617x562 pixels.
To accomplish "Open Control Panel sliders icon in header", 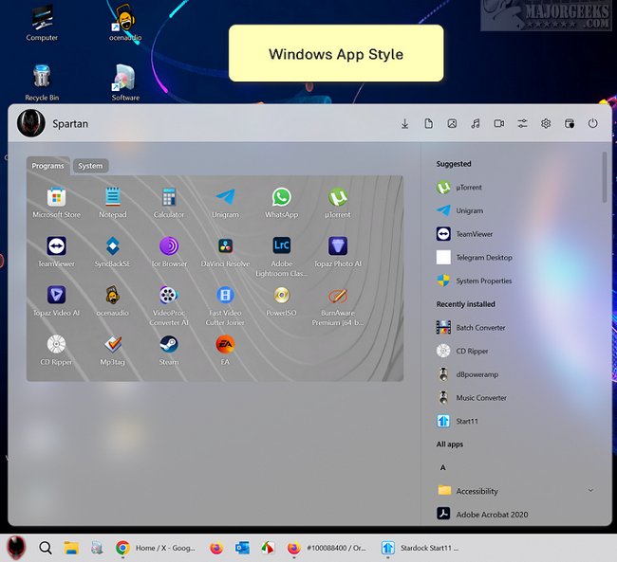I will click(523, 124).
